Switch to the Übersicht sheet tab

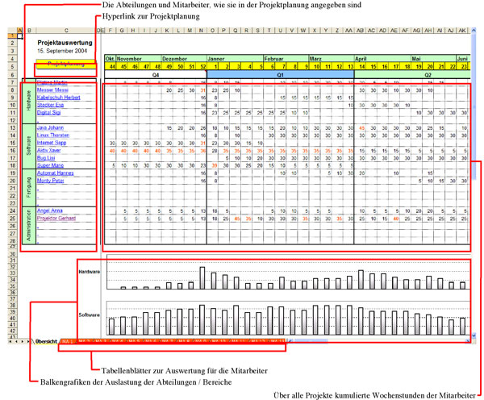click(x=44, y=342)
